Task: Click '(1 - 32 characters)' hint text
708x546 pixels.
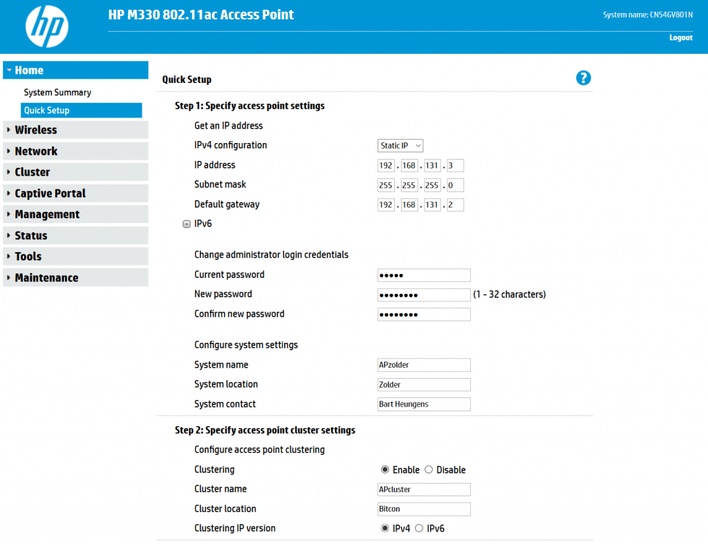Action: pos(510,294)
